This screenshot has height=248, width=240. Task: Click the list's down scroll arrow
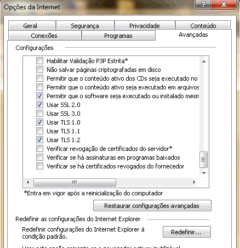pos(204,173)
